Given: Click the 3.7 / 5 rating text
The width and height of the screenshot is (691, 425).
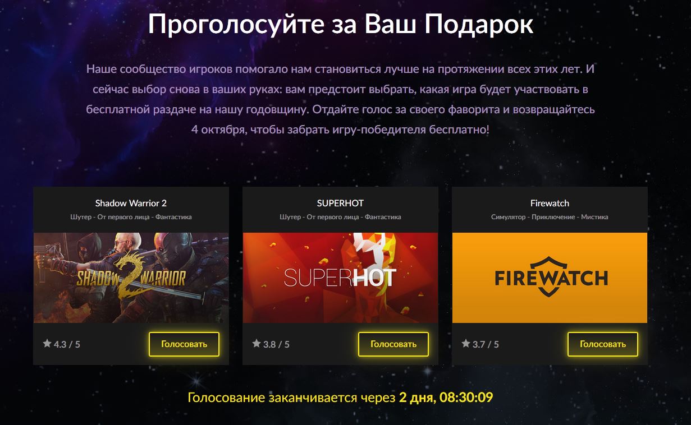Looking at the screenshot, I should 486,344.
